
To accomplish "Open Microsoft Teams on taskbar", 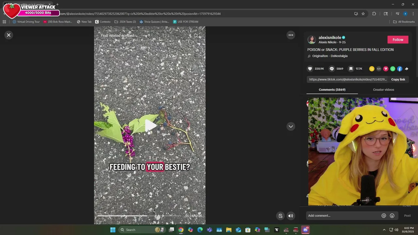I will [x=210, y=230].
